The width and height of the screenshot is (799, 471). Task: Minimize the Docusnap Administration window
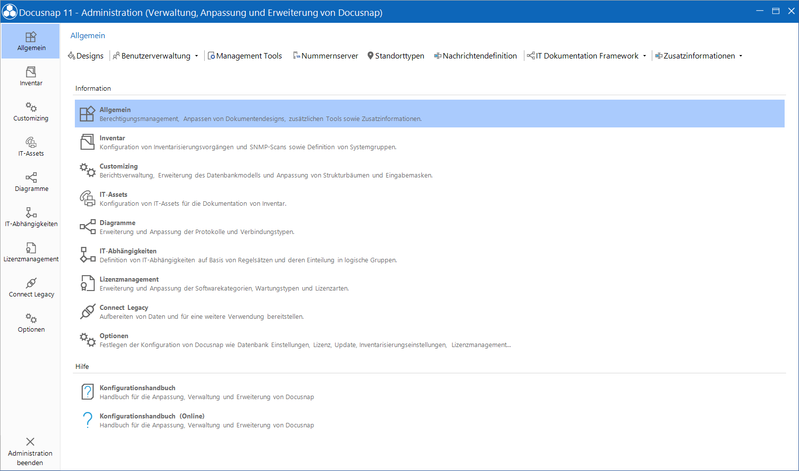click(760, 11)
